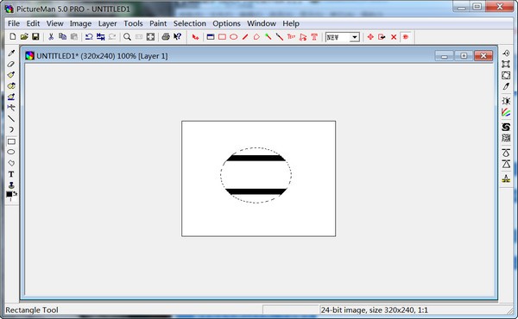Click the Cut scissors icon

tap(51, 36)
